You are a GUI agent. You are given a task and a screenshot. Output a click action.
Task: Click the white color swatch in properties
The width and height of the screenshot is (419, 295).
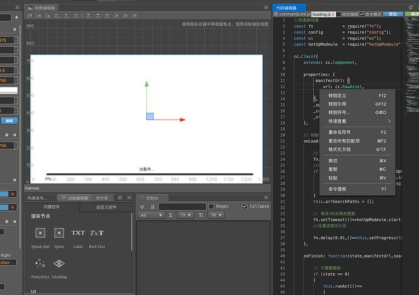coord(9,90)
